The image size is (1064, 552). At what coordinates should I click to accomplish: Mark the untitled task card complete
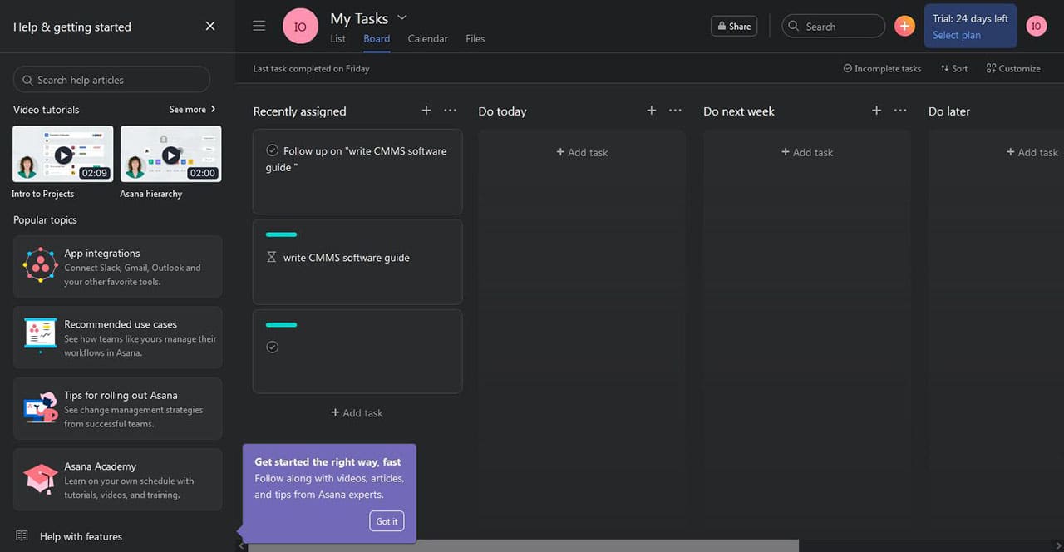pyautogui.click(x=272, y=347)
